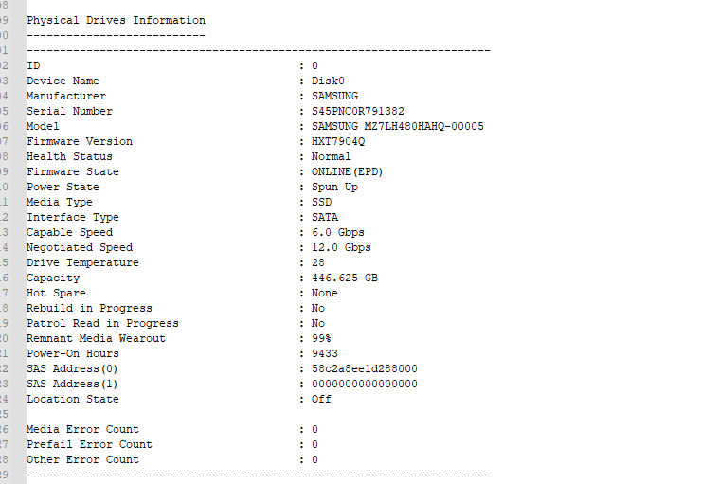Image resolution: width=718 pixels, height=484 pixels.
Task: Click the SSD media type value
Action: (x=321, y=202)
